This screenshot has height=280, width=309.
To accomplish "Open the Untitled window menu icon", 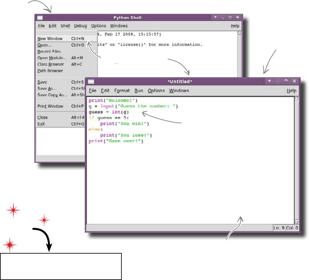I will (x=91, y=81).
